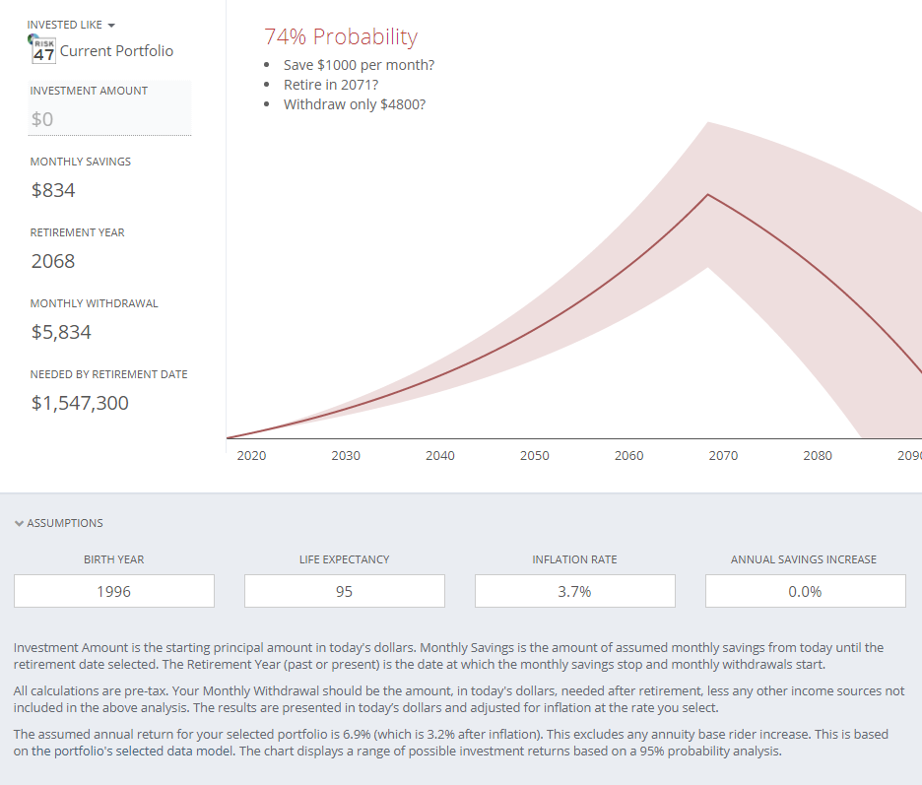This screenshot has height=785, width=922.
Task: Change the Retirement Year value 2068
Action: [53, 261]
